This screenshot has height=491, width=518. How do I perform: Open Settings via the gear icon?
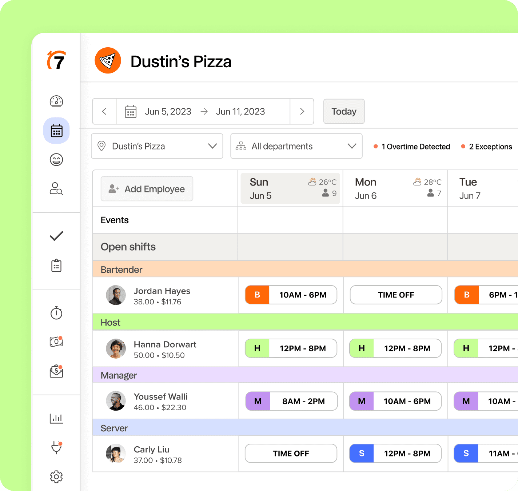(56, 477)
